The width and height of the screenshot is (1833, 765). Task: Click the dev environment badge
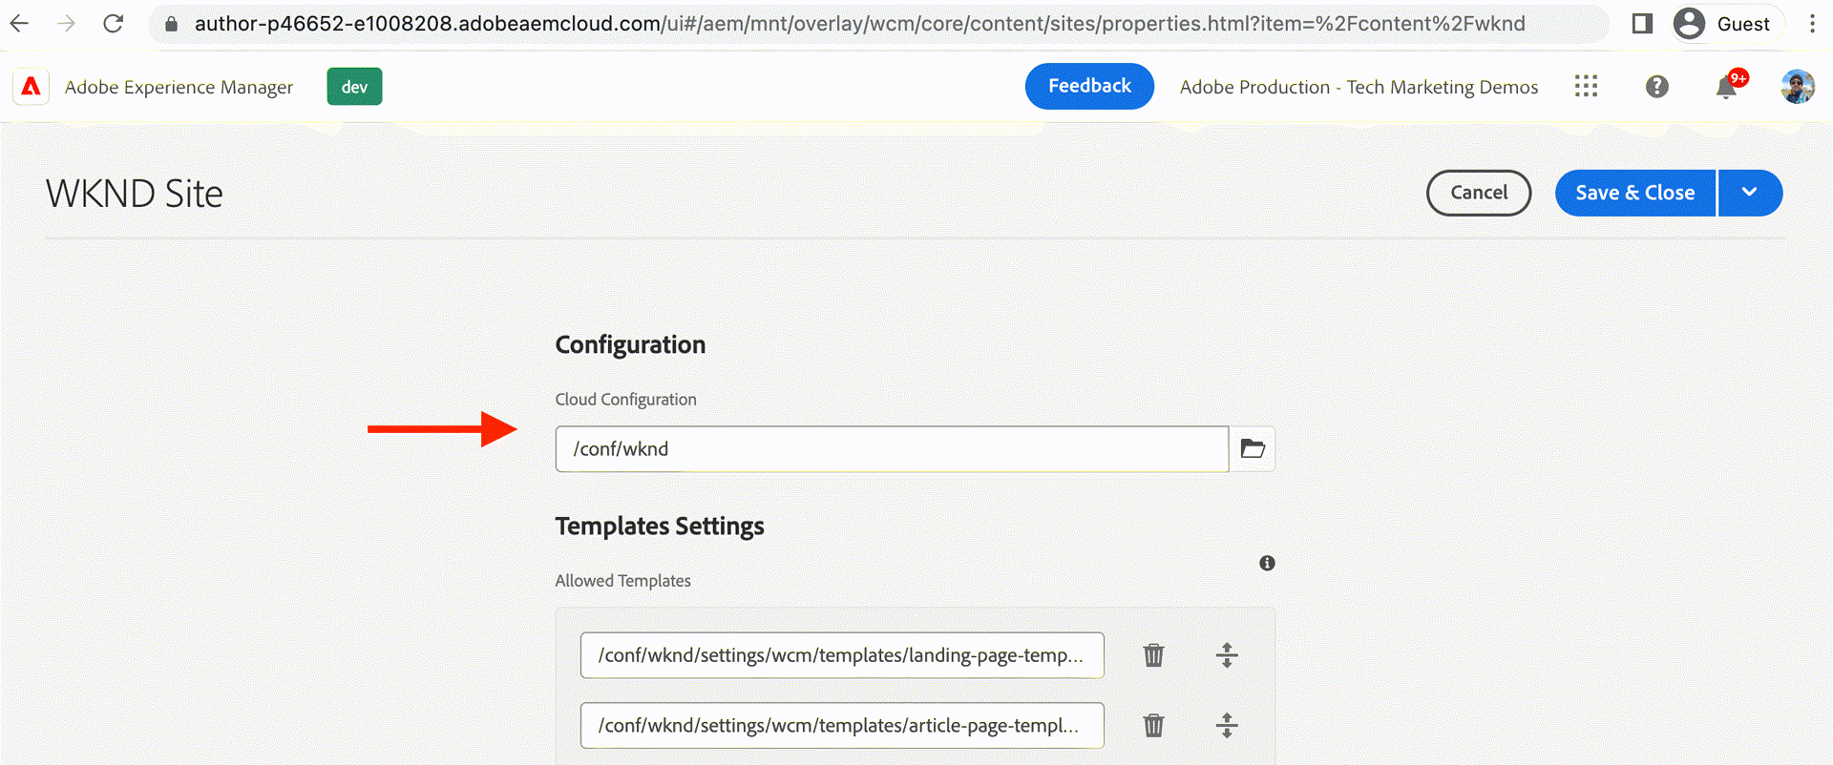click(354, 87)
